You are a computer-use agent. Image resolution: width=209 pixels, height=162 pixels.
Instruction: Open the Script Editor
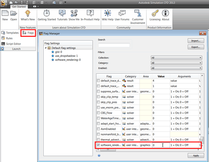pyautogui.click(x=11, y=44)
